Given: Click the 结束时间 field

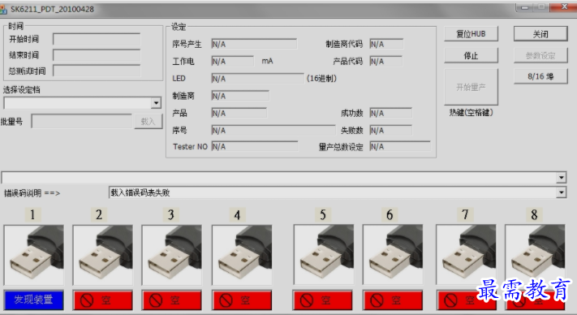Looking at the screenshot, I should pyautogui.click(x=97, y=55).
